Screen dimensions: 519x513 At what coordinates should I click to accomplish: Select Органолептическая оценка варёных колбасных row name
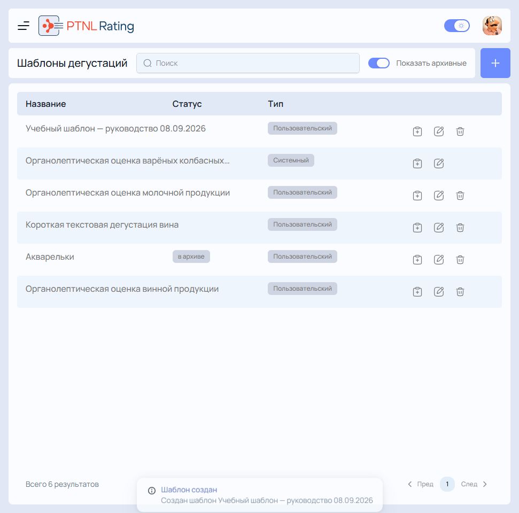(x=127, y=160)
